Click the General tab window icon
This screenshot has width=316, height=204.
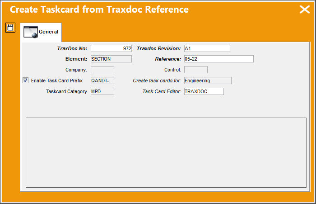click(31, 32)
